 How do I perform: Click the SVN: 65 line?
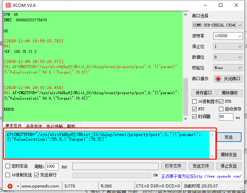tap(11, 14)
